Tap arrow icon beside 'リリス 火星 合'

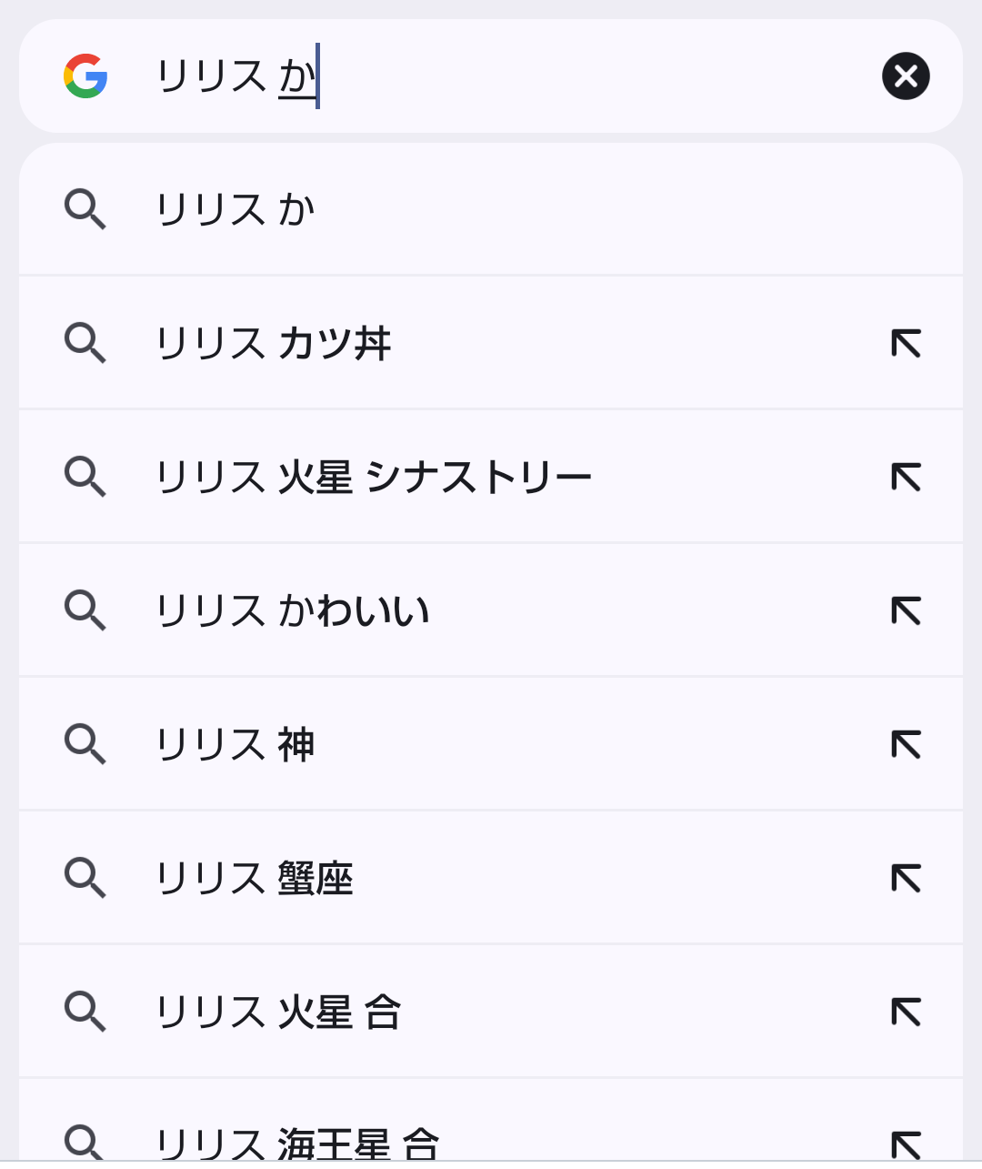[x=906, y=1012]
